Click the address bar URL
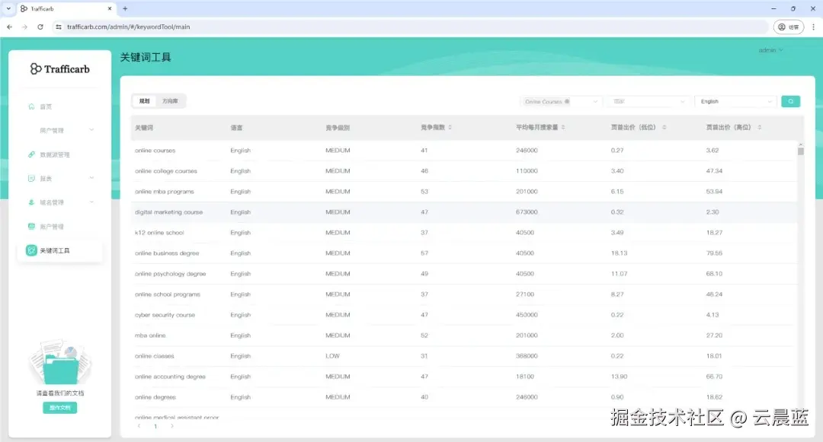 coord(129,27)
